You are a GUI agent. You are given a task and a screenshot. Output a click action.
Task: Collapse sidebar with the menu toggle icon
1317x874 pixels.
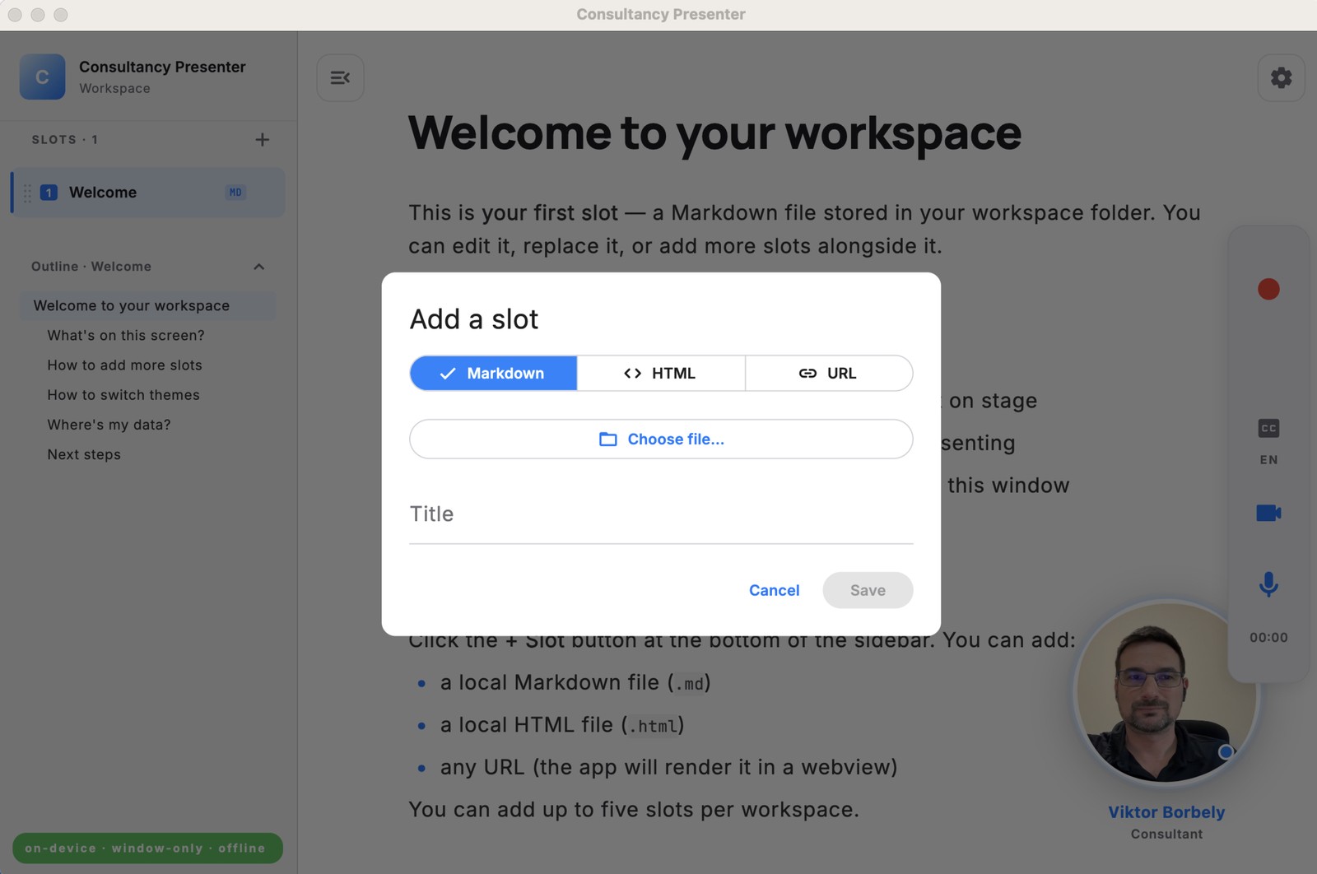[340, 78]
